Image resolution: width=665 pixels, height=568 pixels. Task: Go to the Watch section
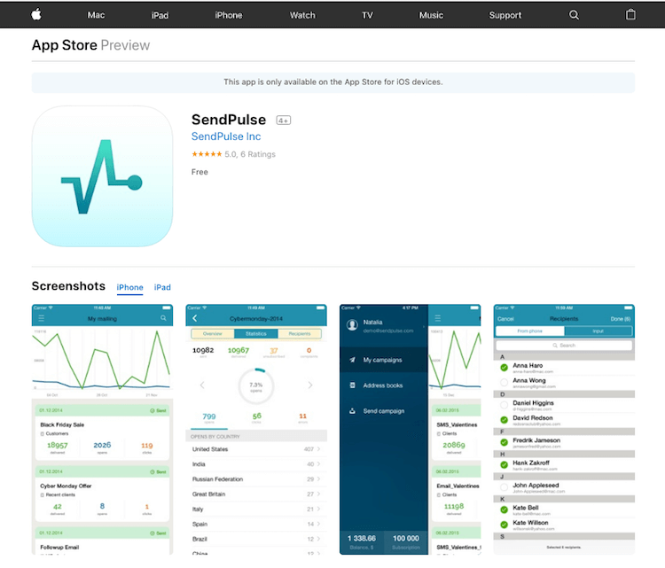(x=302, y=15)
